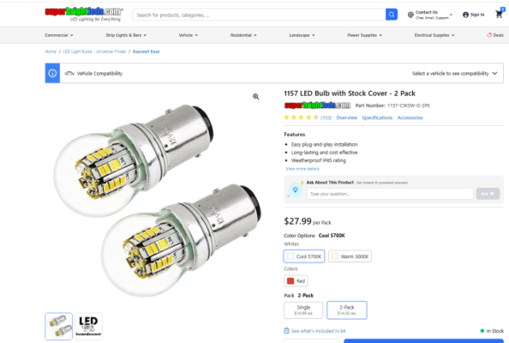Image resolution: width=509 pixels, height=343 pixels.
Task: Select the Cool 5700K white option
Action: (x=304, y=256)
